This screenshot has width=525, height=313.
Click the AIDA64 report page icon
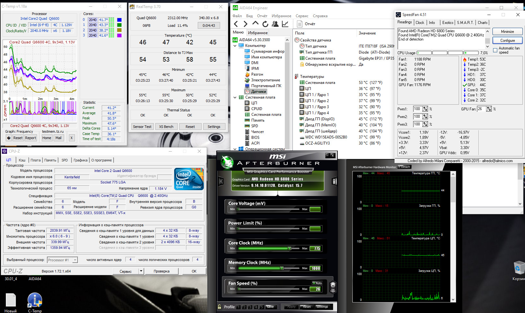pos(299,24)
